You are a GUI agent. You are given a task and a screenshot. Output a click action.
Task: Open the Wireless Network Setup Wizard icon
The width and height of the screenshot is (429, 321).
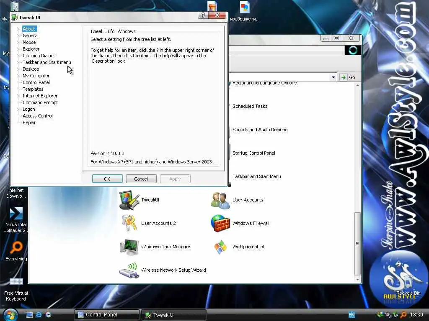coord(129,270)
